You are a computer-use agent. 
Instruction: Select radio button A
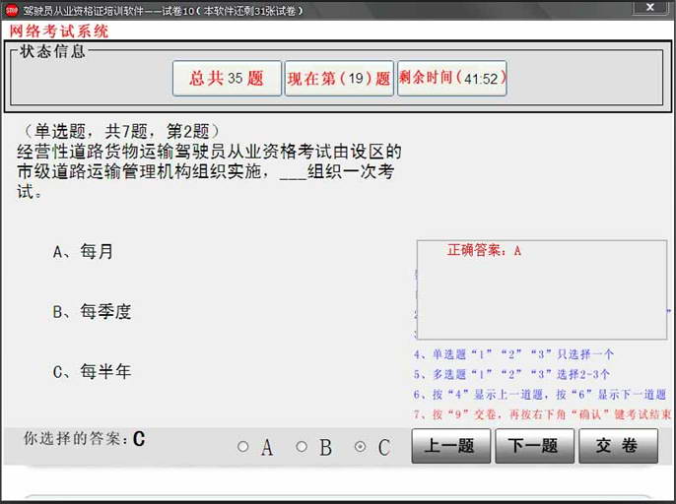tap(243, 447)
